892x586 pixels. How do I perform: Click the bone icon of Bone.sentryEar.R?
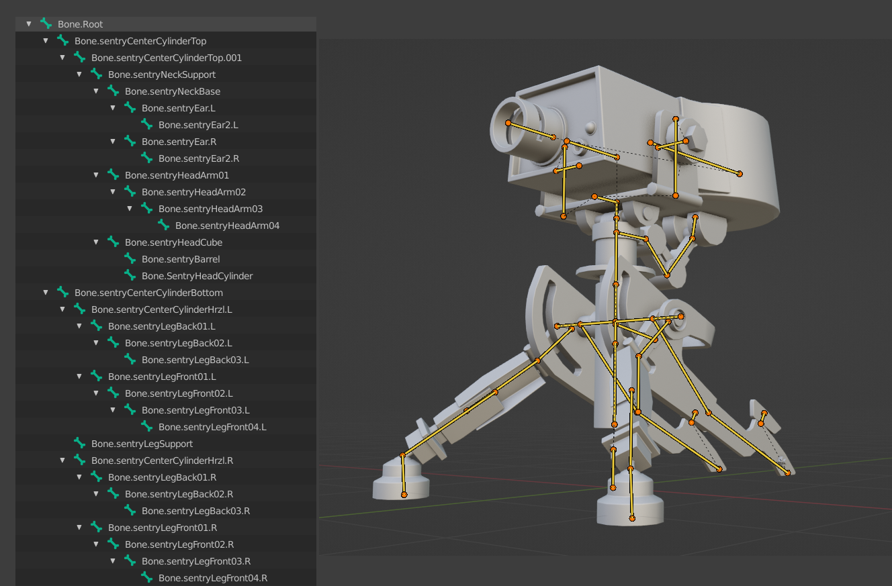point(130,141)
